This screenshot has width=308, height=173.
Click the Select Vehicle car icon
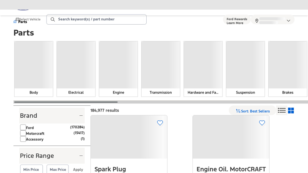point(17,19)
